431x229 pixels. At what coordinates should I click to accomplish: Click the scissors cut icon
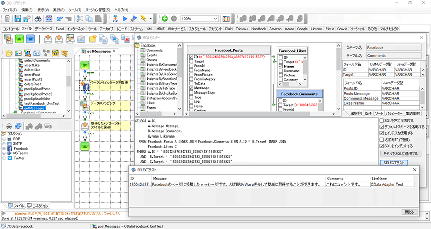tap(80, 19)
